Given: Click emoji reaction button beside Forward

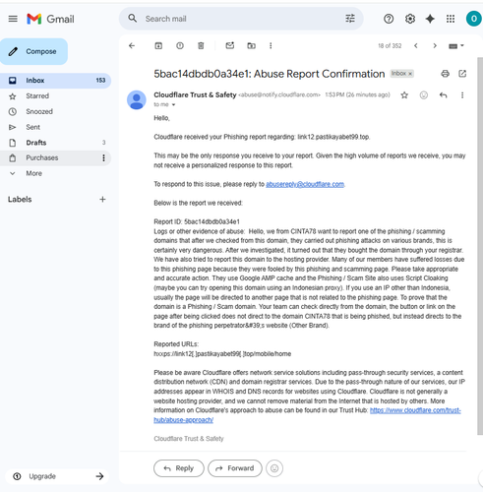Looking at the screenshot, I should pos(274,468).
